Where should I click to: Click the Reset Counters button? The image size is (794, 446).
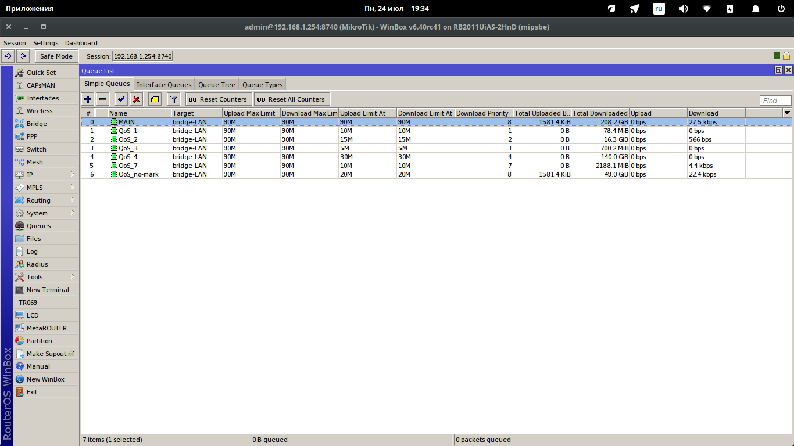point(219,99)
